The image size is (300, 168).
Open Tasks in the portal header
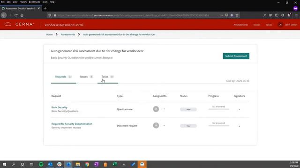[x=269, y=25]
